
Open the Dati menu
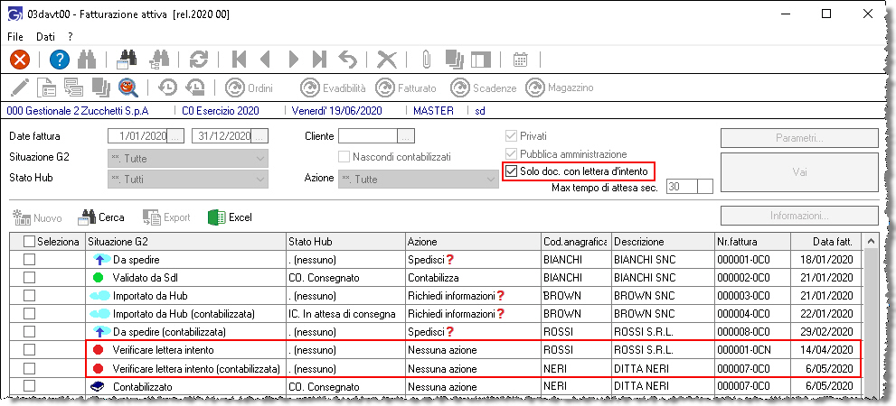point(45,36)
